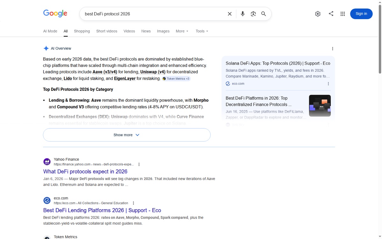The width and height of the screenshot is (382, 239).
Task: Open three-dot menu beside eco.com source card
Action: [329, 84]
